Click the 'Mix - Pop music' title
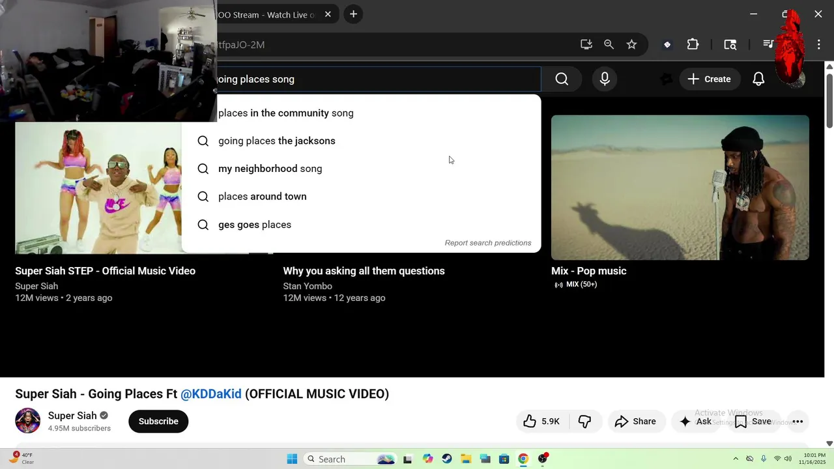This screenshot has height=469, width=834. [x=588, y=271]
